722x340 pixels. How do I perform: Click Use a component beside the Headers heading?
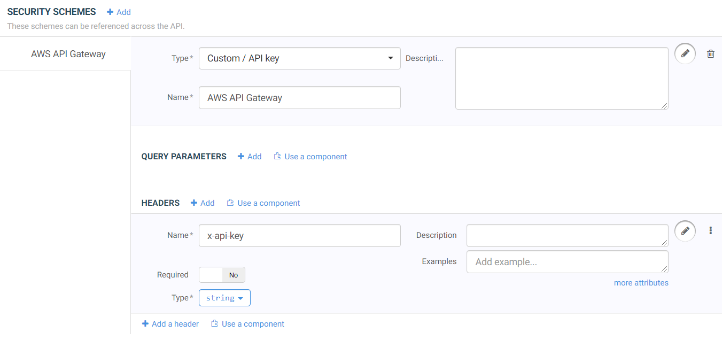click(263, 203)
